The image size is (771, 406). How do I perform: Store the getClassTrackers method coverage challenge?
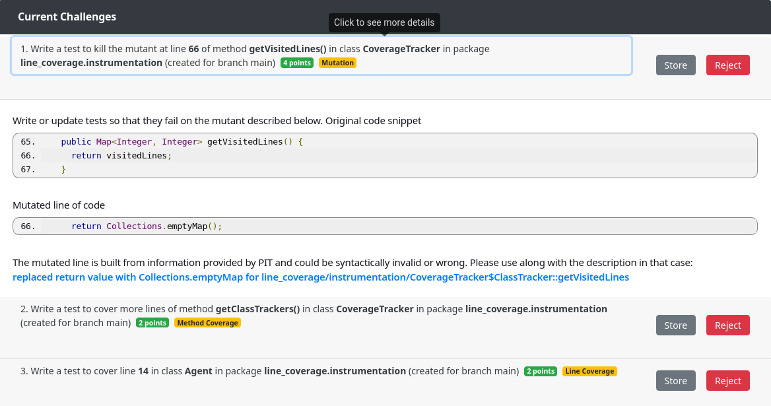[675, 325]
